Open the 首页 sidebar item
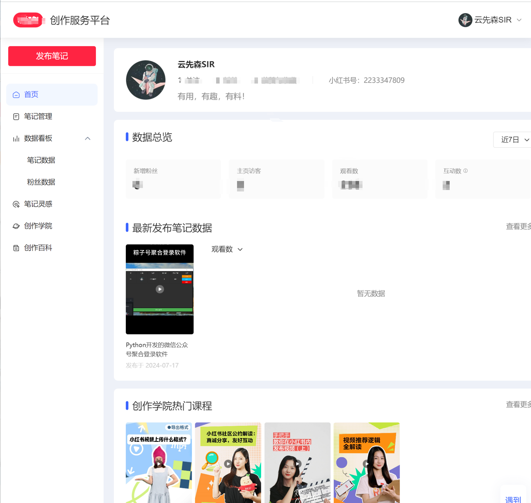 pyautogui.click(x=31, y=94)
